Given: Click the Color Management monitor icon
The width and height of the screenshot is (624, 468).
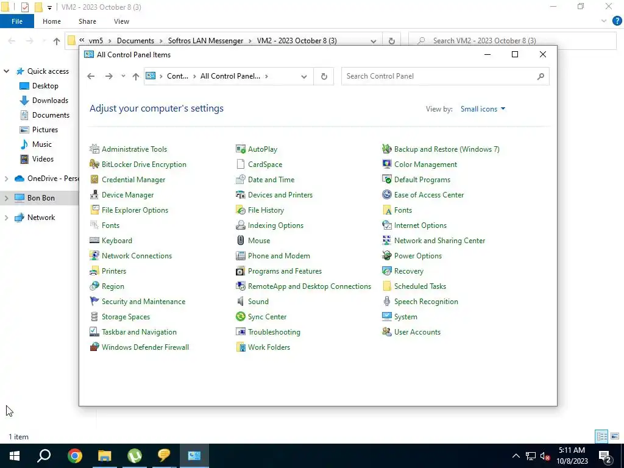Looking at the screenshot, I should pyautogui.click(x=387, y=165).
